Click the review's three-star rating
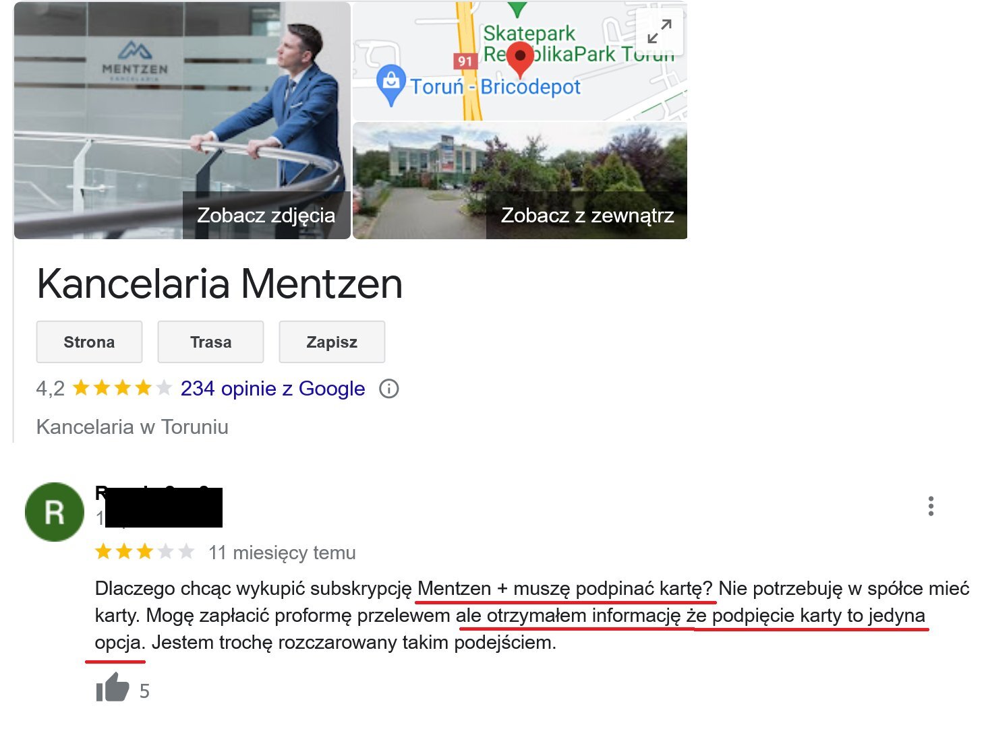 tap(144, 552)
